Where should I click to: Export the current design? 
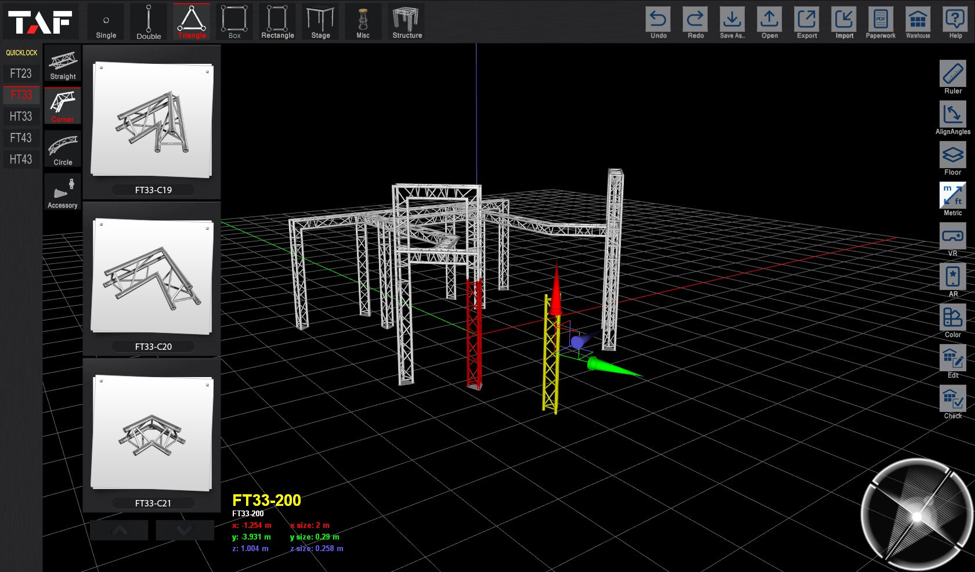(x=807, y=23)
